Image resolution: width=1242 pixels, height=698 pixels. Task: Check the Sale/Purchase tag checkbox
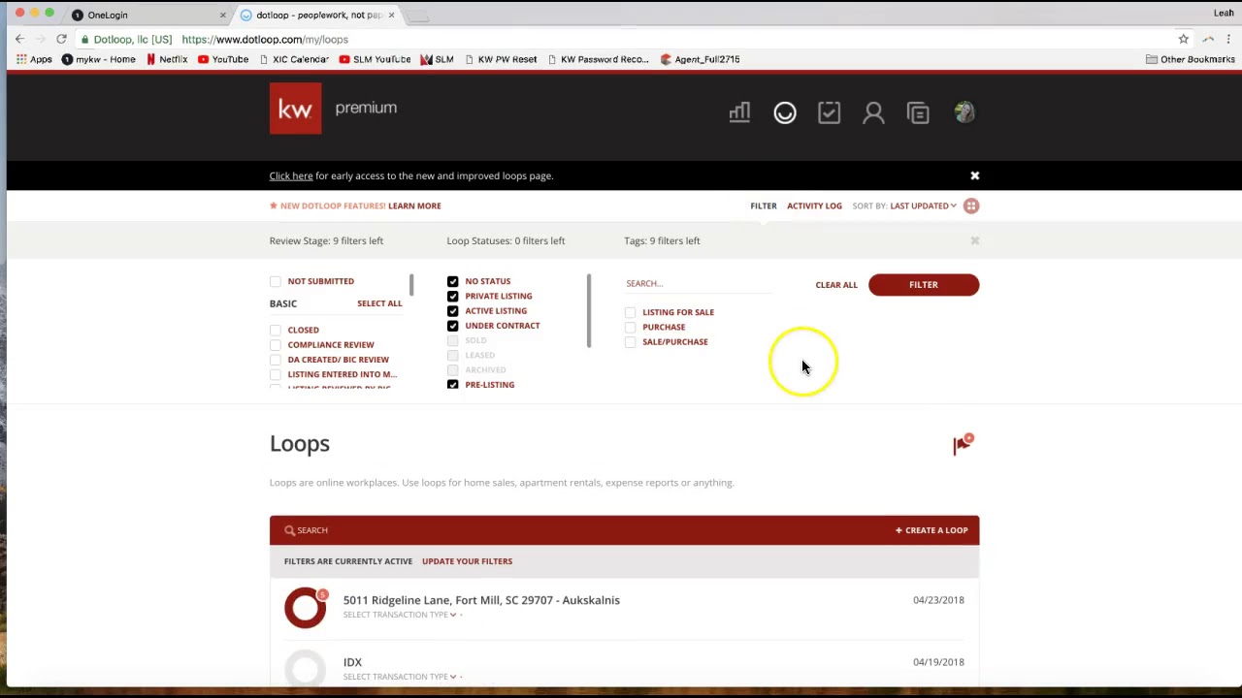[631, 341]
